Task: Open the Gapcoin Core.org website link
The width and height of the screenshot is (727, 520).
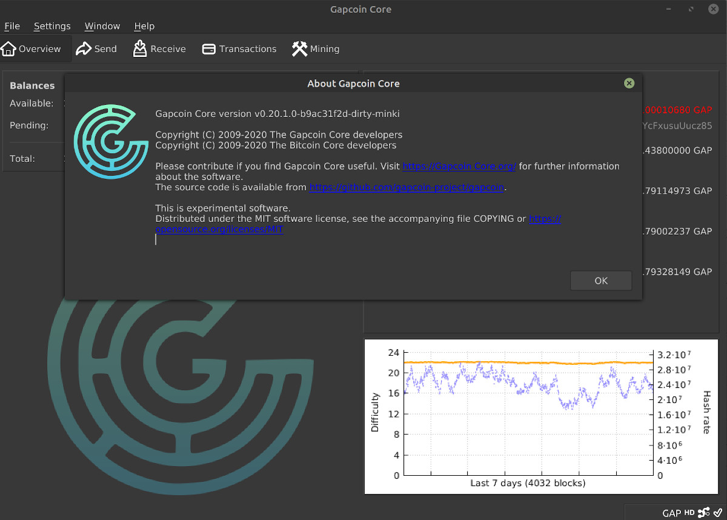Action: pos(459,166)
